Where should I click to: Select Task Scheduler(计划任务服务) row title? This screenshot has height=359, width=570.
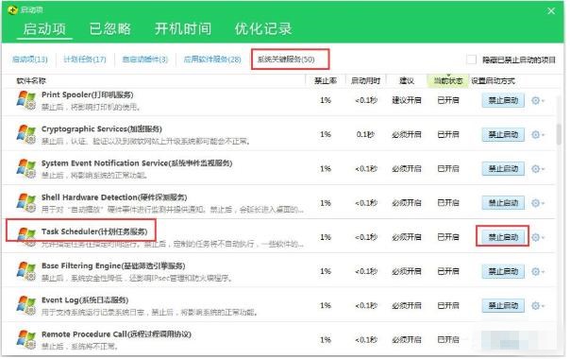tap(94, 231)
